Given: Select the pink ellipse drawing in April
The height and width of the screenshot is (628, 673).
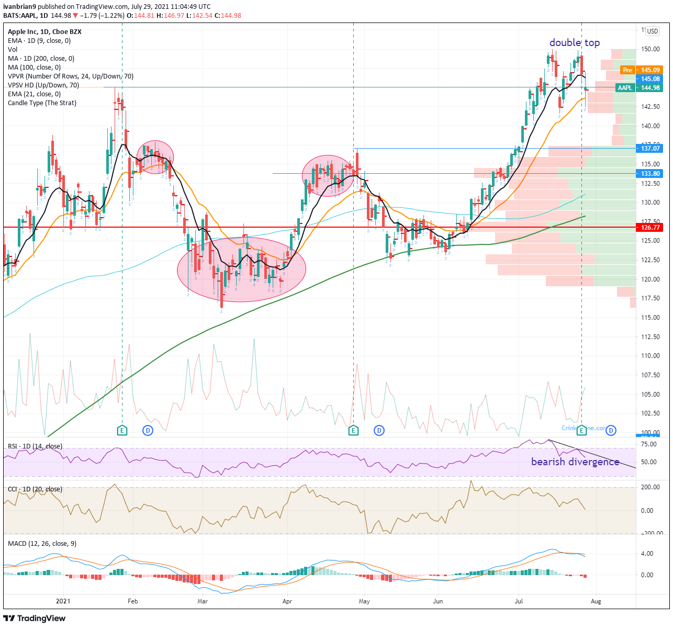Looking at the screenshot, I should (x=328, y=176).
